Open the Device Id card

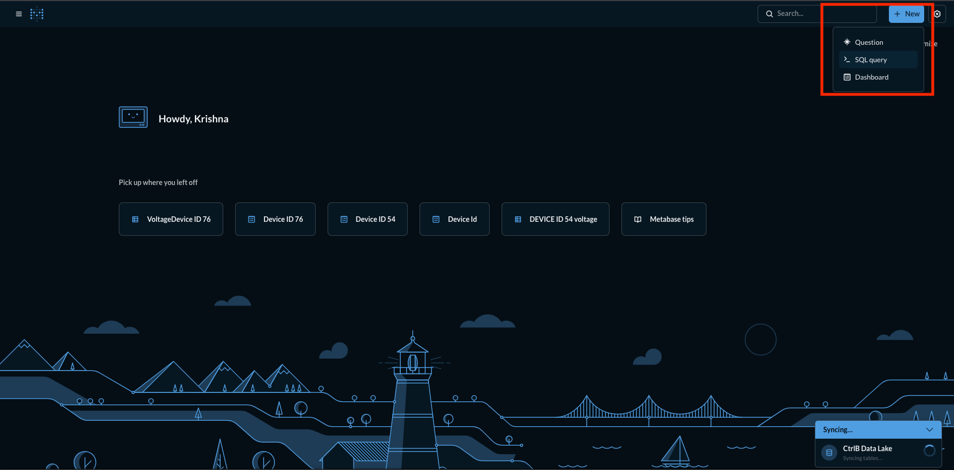click(x=454, y=219)
